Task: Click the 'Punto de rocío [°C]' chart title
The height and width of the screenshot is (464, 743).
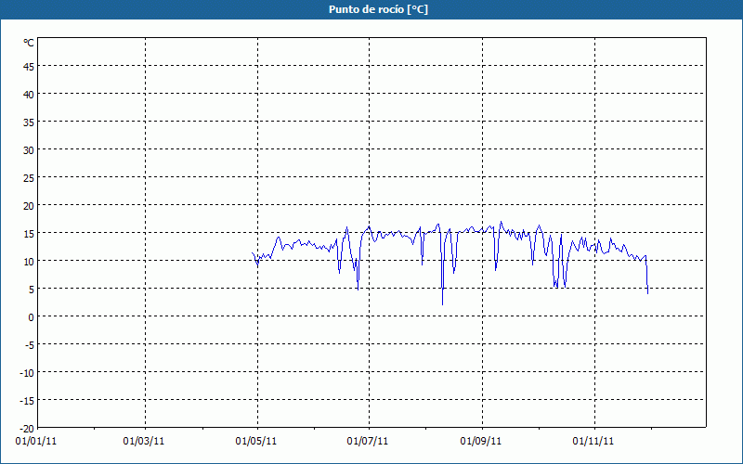Action: coord(378,9)
